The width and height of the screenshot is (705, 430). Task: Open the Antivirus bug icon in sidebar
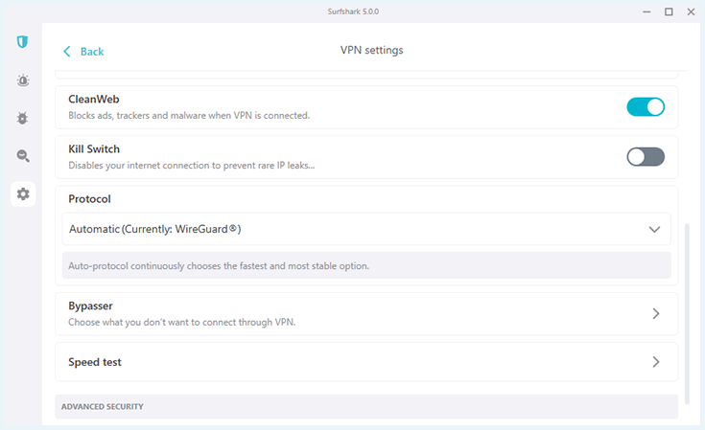[22, 118]
